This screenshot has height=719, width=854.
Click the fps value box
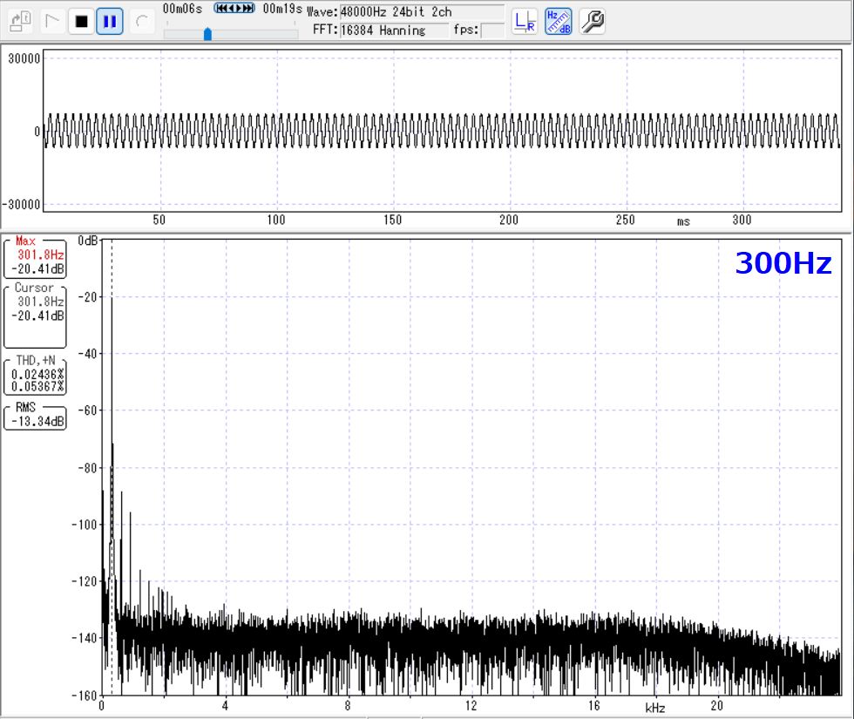coord(492,31)
